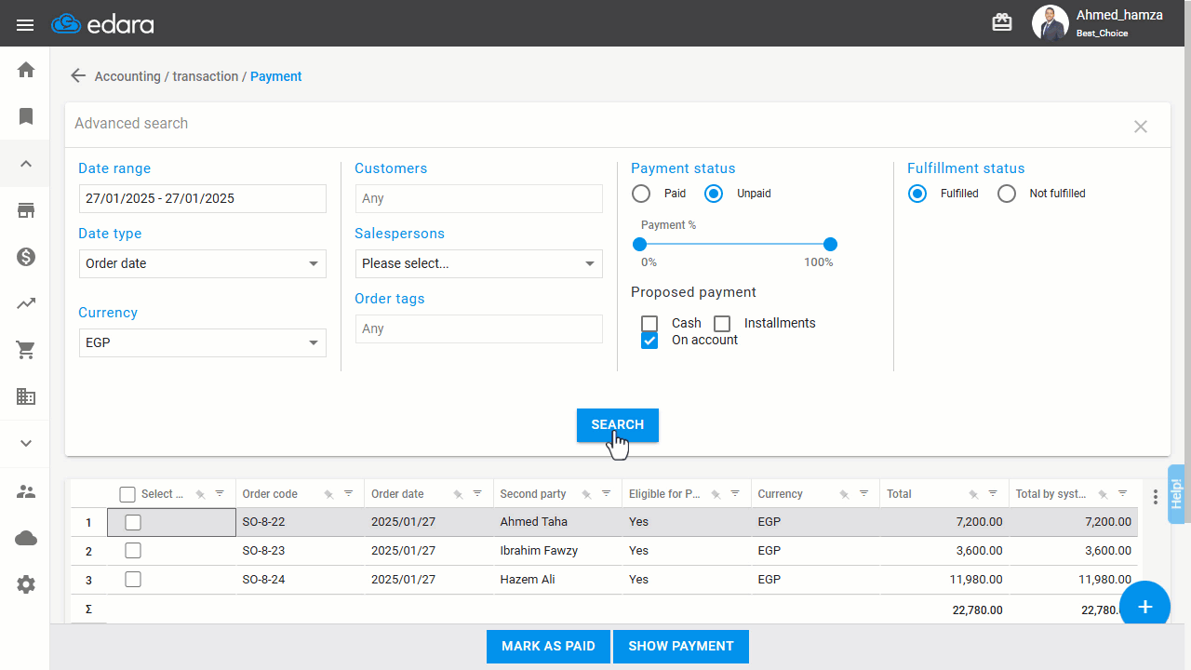Click the Customers input field
Screen dimensions: 1191x670
pos(479,198)
